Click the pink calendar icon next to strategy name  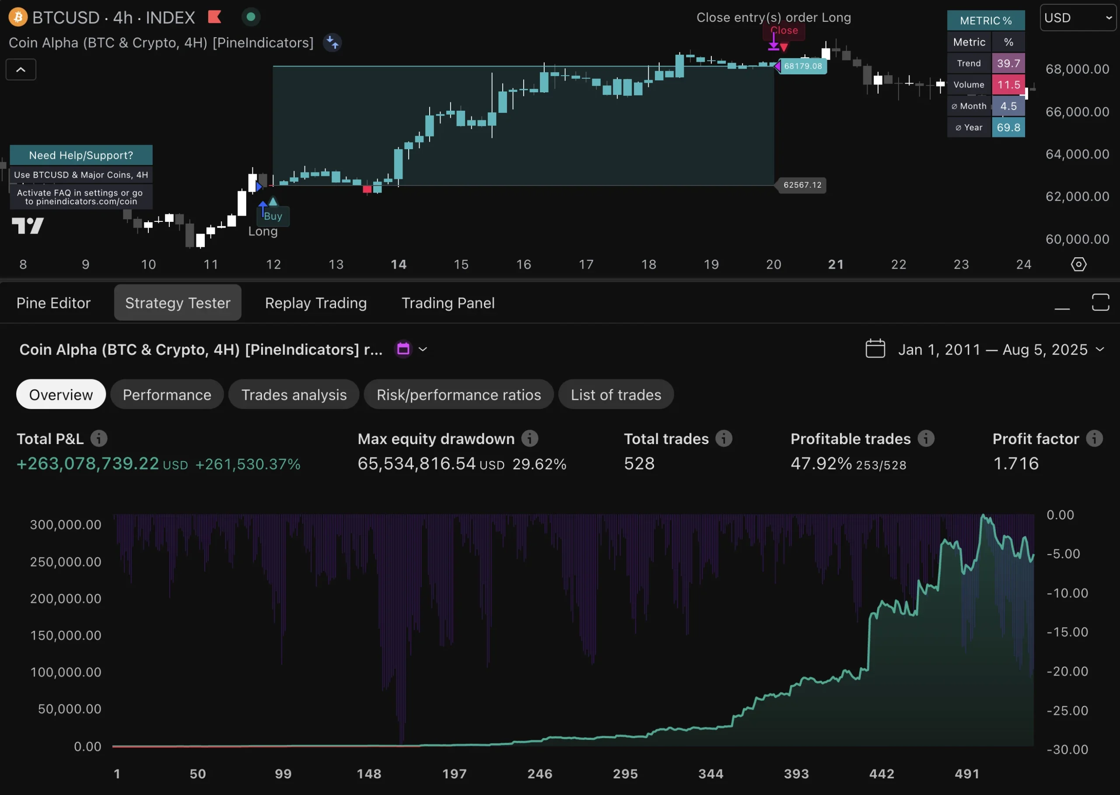click(x=403, y=349)
